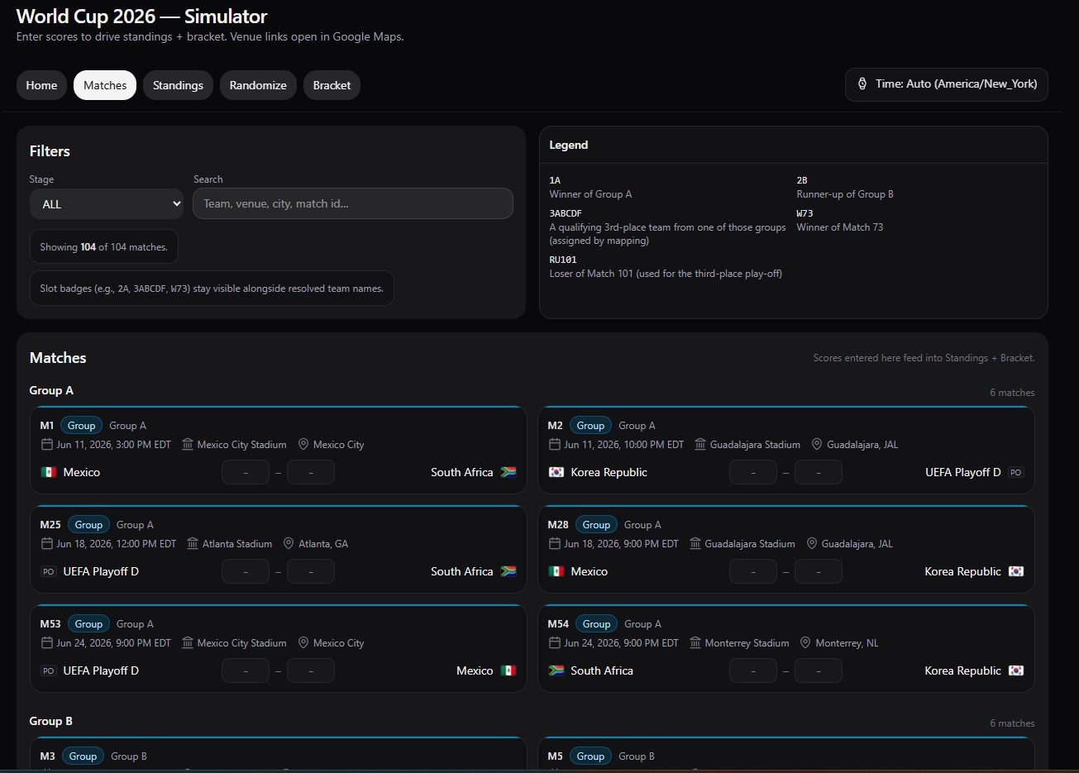Open the Stage ALL dropdown

point(107,203)
